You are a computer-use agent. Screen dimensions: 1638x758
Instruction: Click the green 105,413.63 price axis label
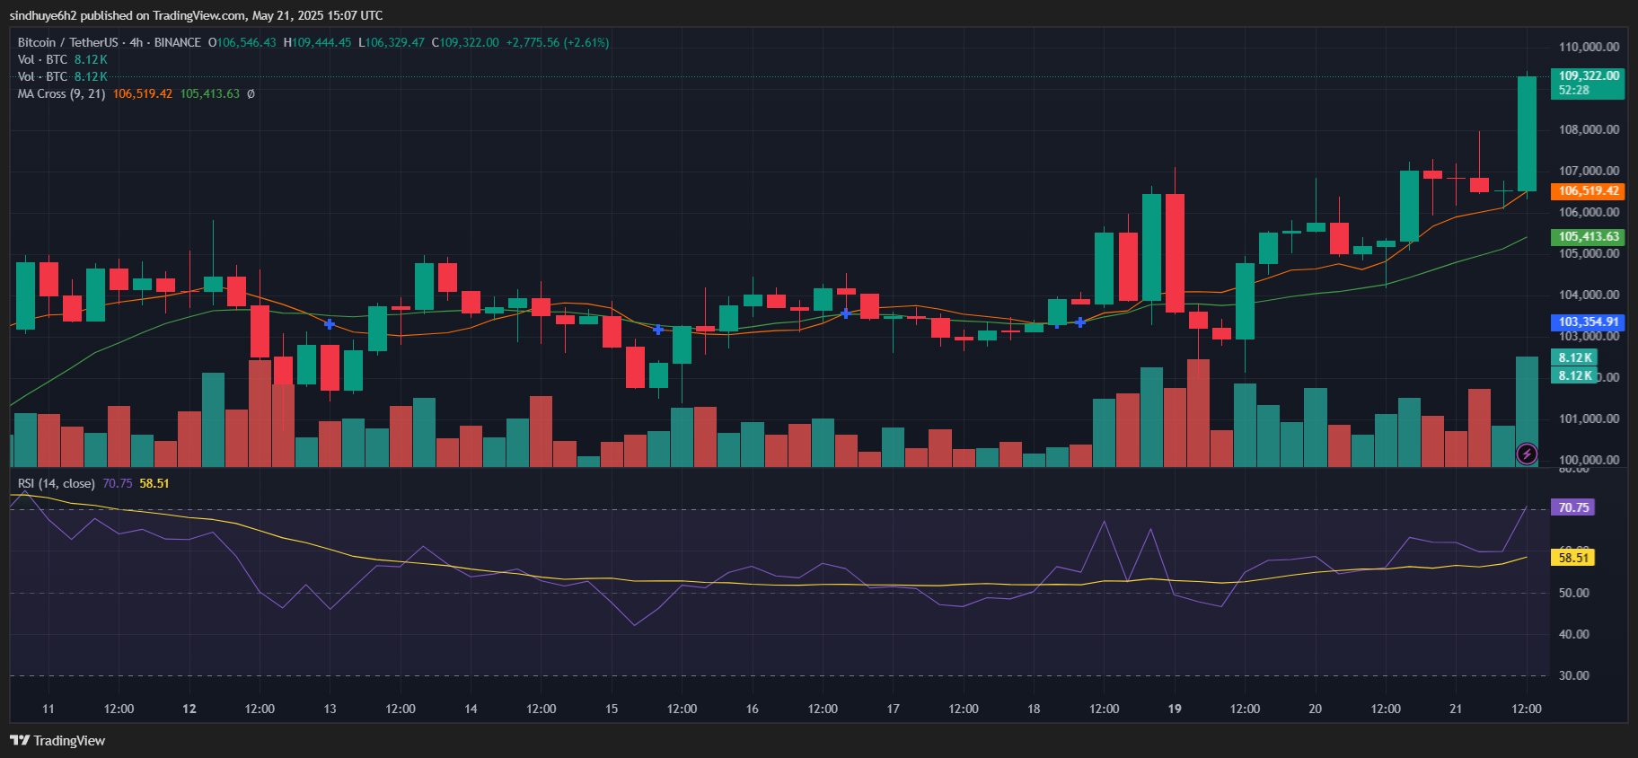(x=1588, y=237)
